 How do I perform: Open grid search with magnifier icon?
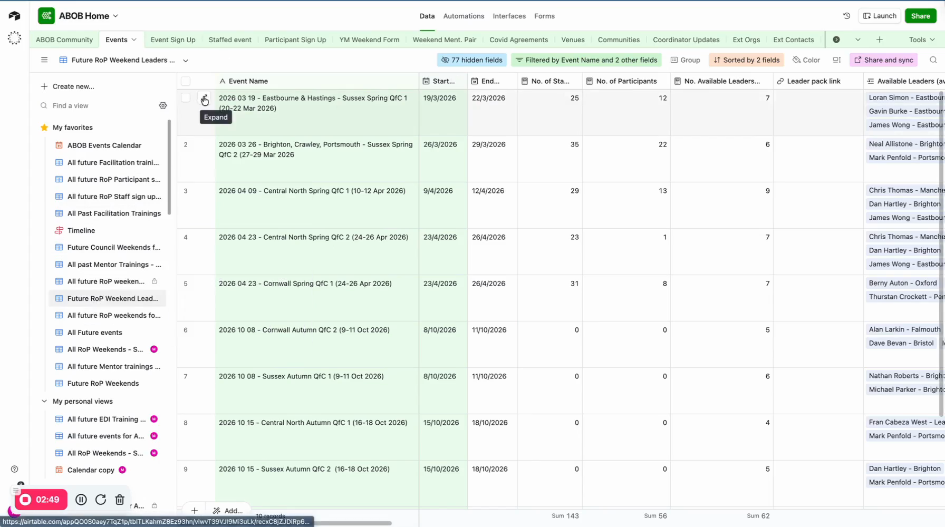933,60
